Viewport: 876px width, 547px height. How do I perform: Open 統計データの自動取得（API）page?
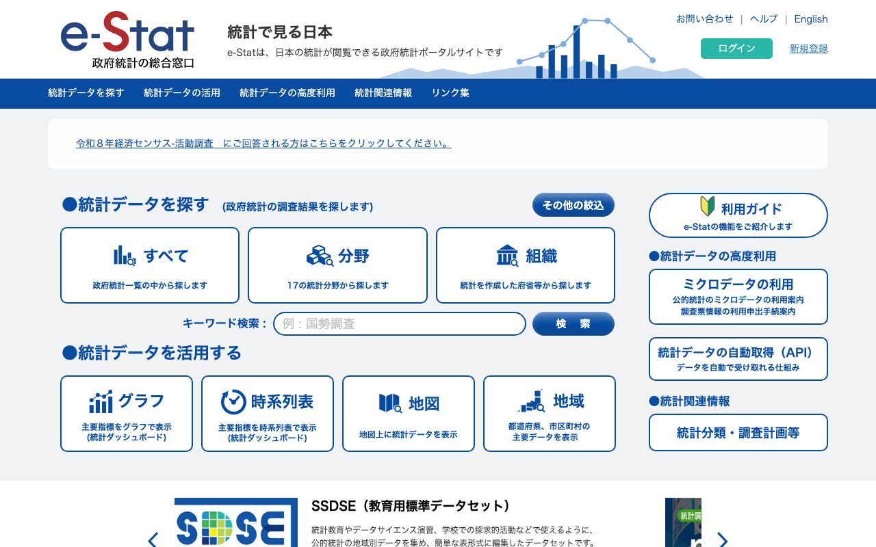[738, 358]
